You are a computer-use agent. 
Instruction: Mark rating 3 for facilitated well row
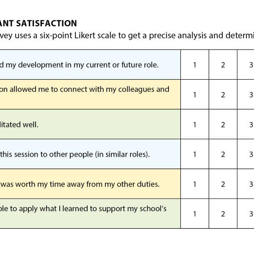click(246, 124)
